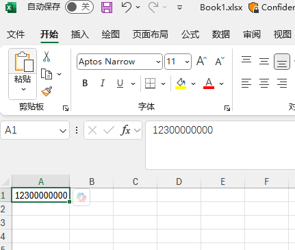Open the copy options dropdown arrow
The image size is (295, 250).
[59, 74]
